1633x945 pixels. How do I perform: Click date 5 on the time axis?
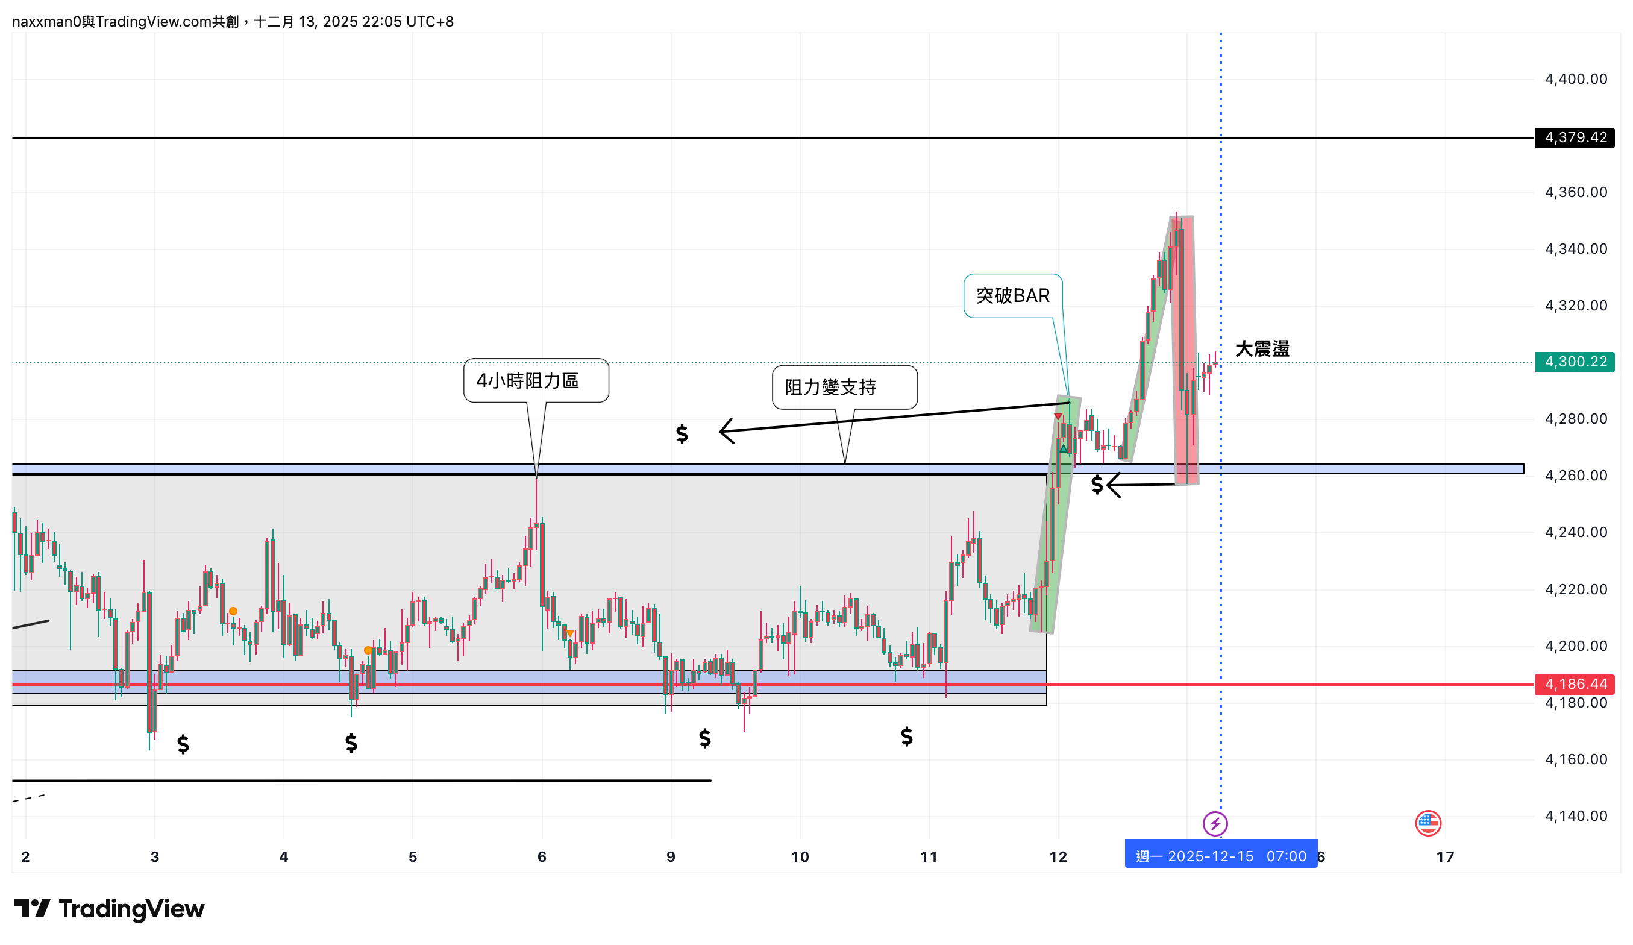(x=413, y=857)
